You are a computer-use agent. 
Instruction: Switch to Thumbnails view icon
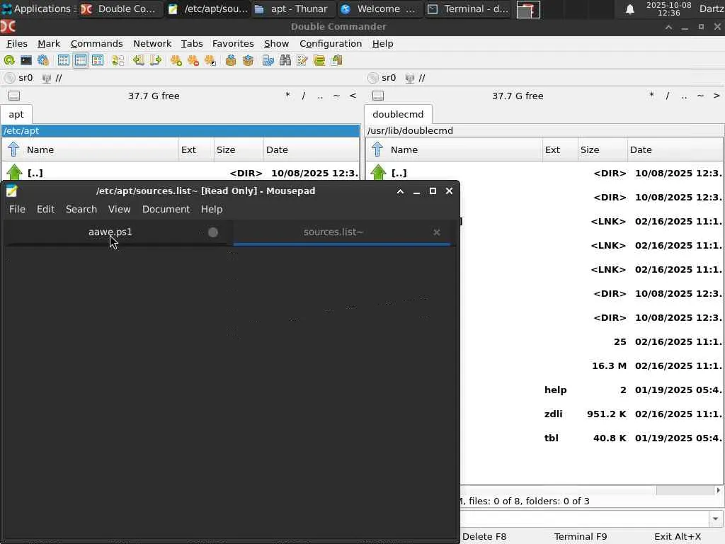[98, 60]
